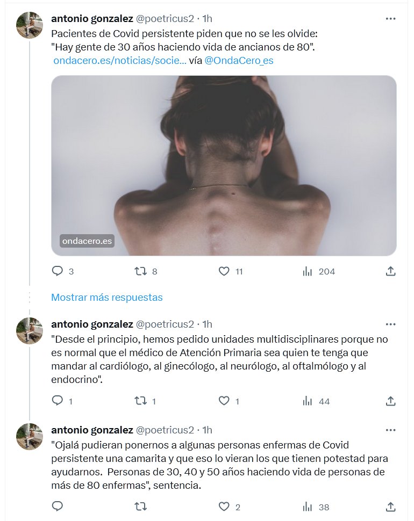The width and height of the screenshot is (414, 521).
Task: Open the @OndaCero_es mention
Action: tap(239, 61)
